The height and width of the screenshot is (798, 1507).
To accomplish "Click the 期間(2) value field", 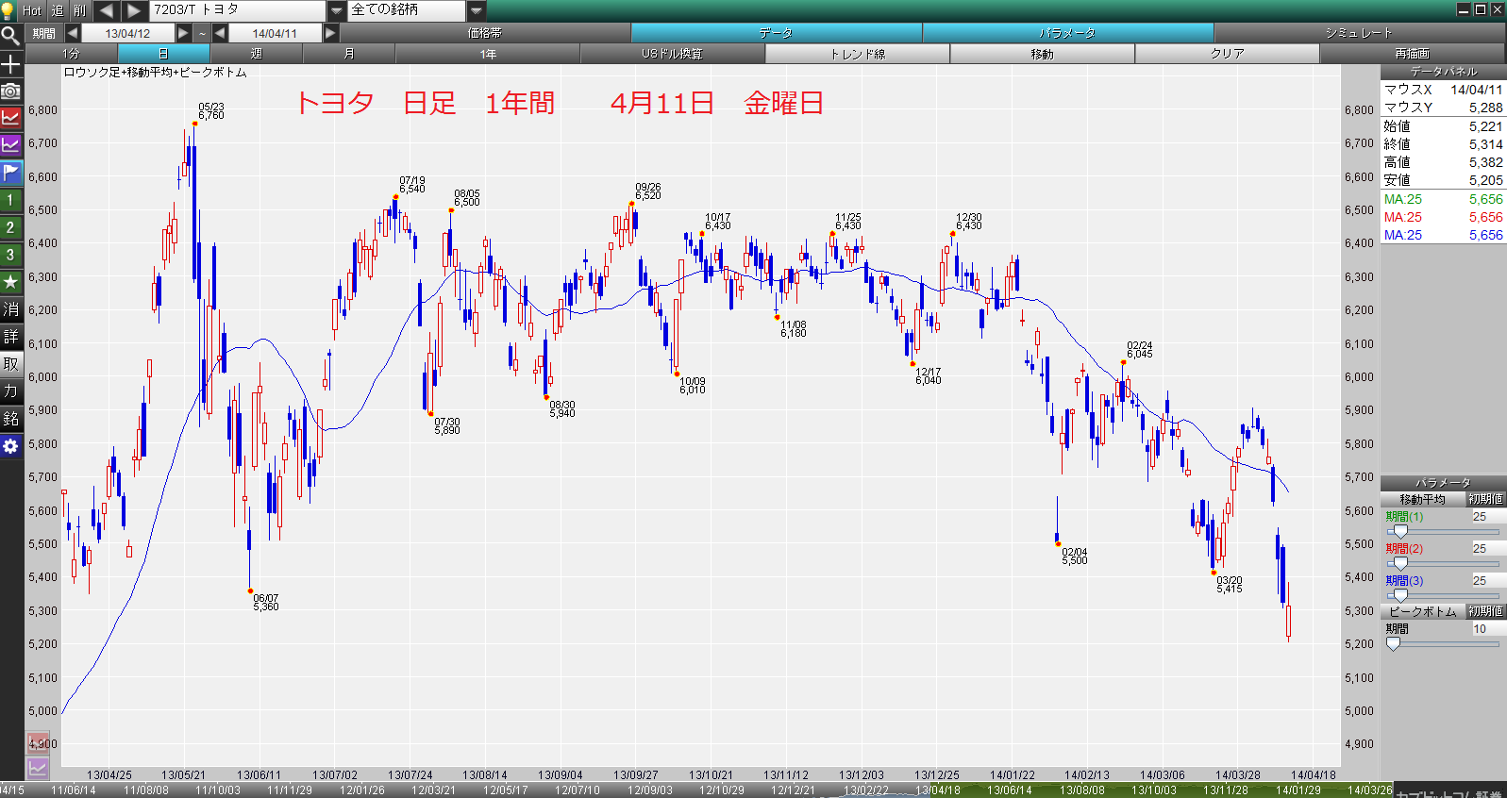I will coord(1488,549).
